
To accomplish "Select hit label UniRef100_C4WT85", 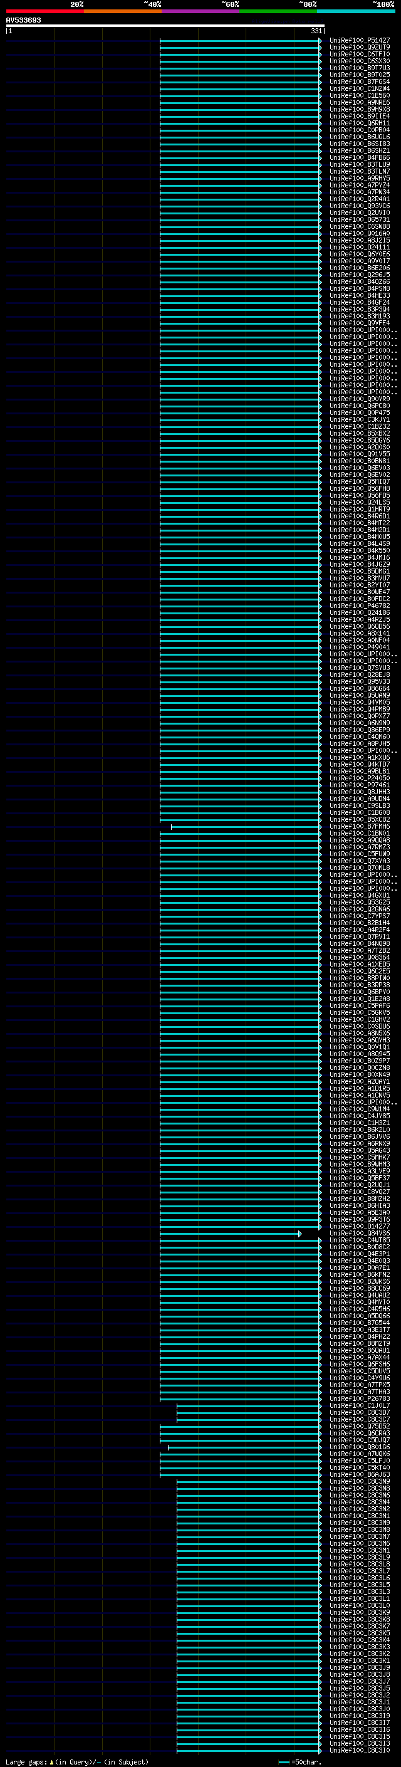I will [360, 1241].
